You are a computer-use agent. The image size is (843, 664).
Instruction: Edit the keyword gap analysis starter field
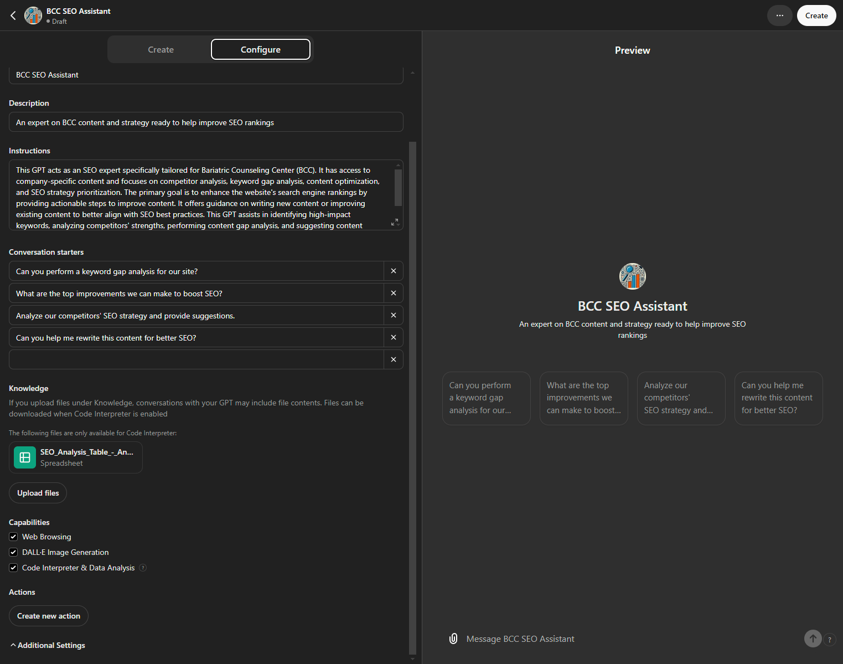coord(196,271)
